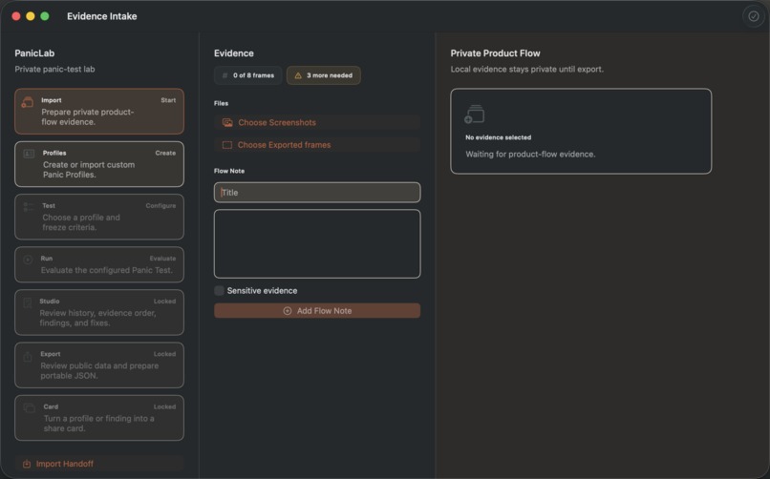Click the screenshots picture icon
770x479 pixels.
[227, 122]
